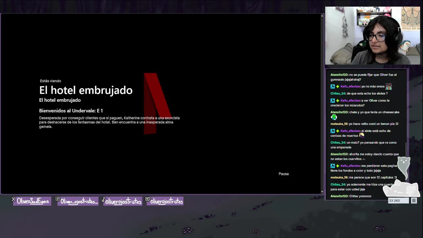This screenshot has height=238, width=423.
Task: Click the emote after 'ya no más oreos'
Action: point(389,87)
